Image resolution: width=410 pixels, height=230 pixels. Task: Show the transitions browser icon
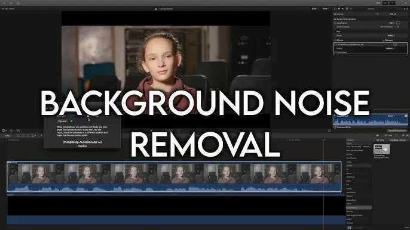[408, 135]
